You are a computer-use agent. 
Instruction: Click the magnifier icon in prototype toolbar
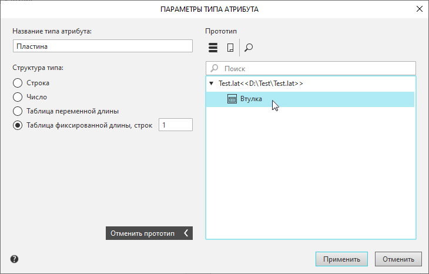[x=249, y=48]
